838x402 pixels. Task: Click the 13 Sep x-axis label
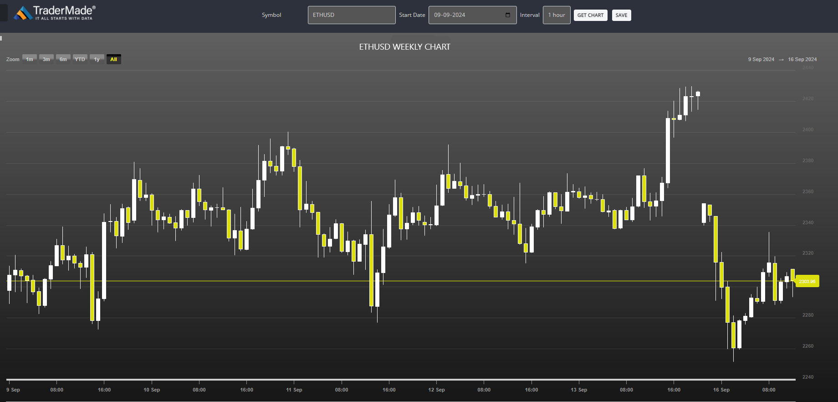tap(579, 390)
